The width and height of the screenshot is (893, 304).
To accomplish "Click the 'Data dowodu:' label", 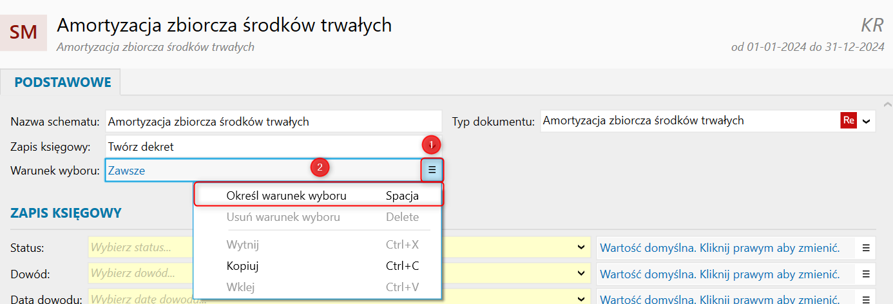I will (44, 299).
